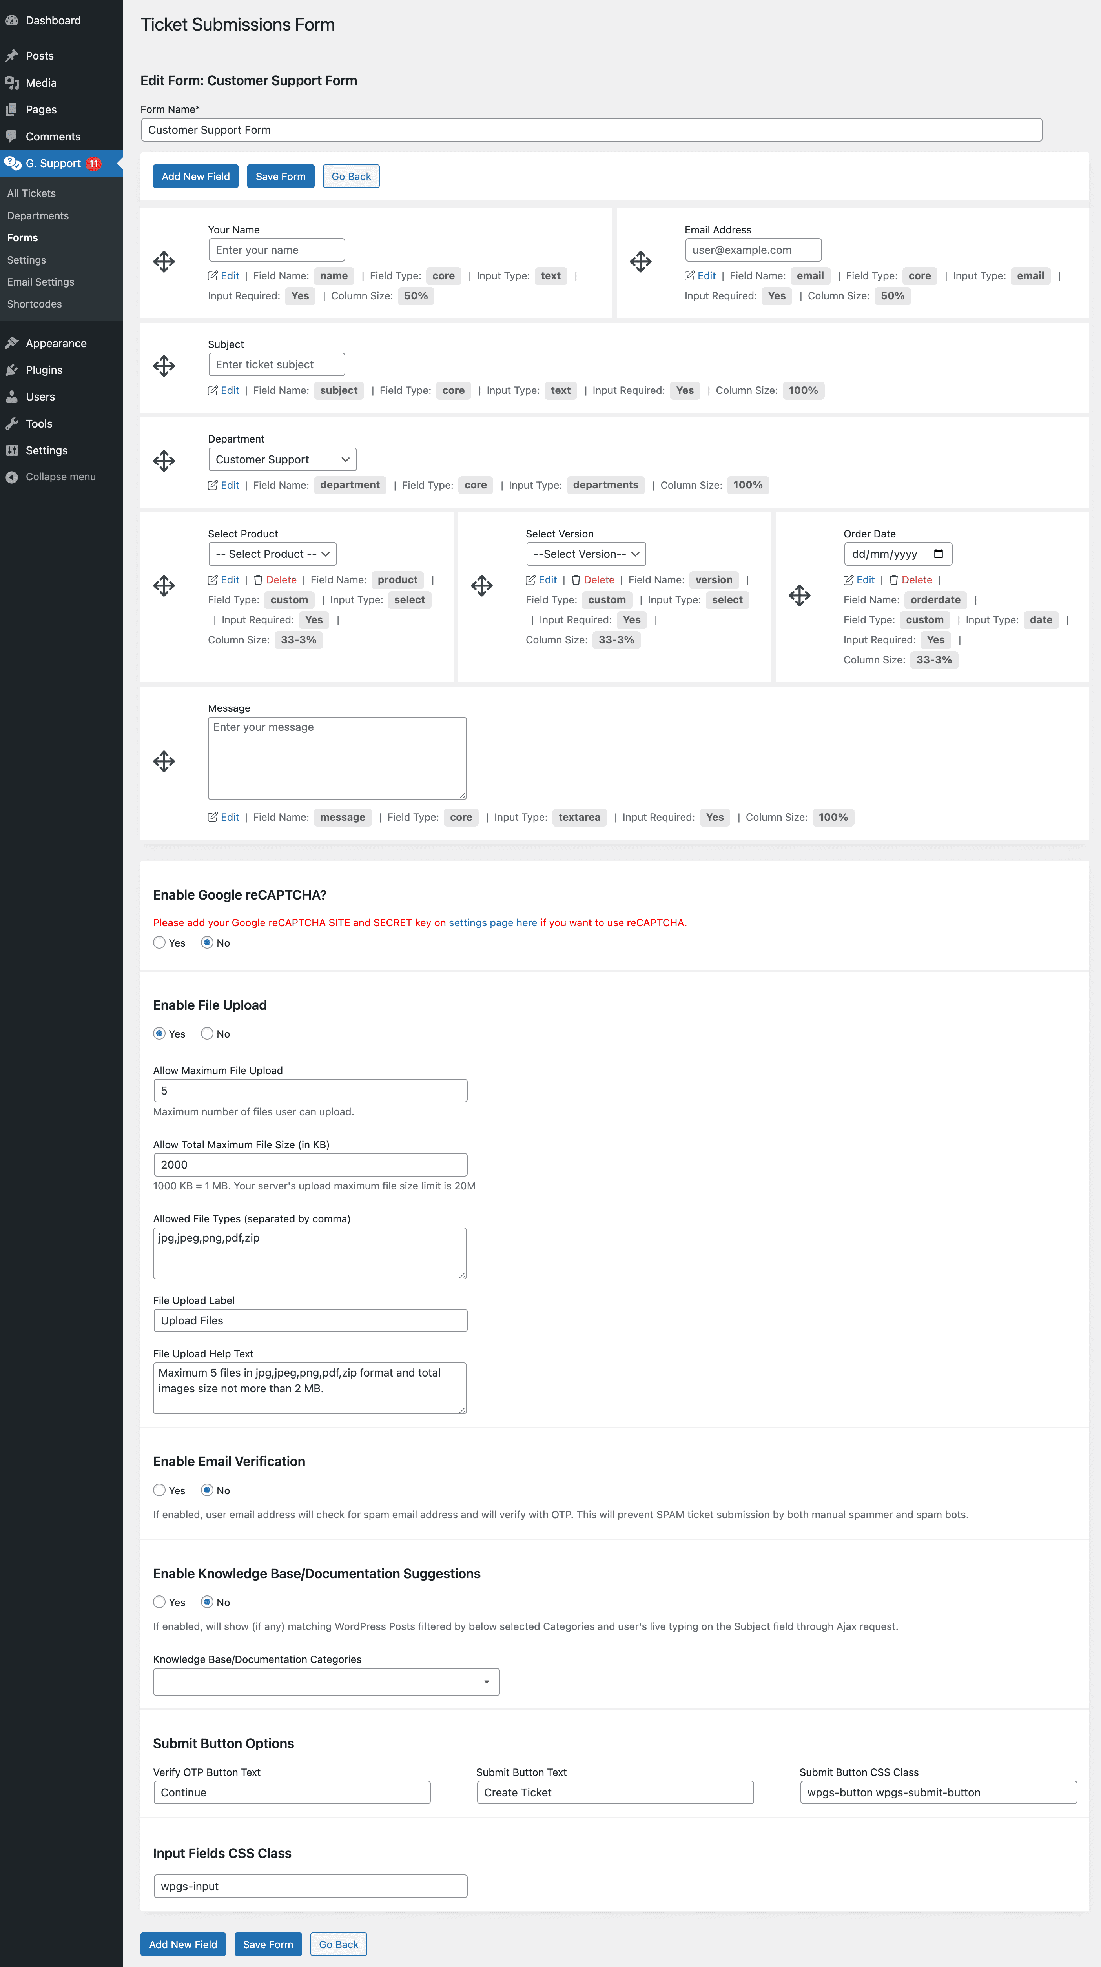Click the Dashboard gauge icon in sidebar
The width and height of the screenshot is (1101, 1967).
(11, 21)
